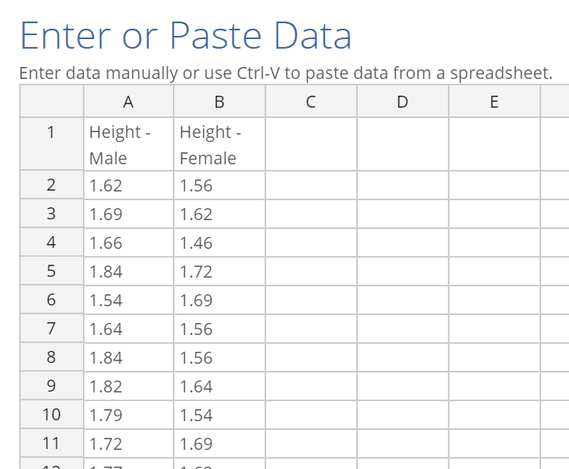Select row 5 header
Screen dimensions: 569x469
point(52,271)
